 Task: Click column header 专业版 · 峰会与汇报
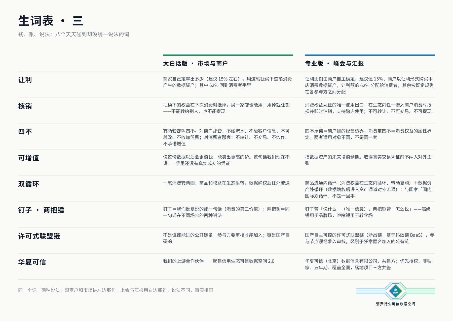(x=334, y=64)
